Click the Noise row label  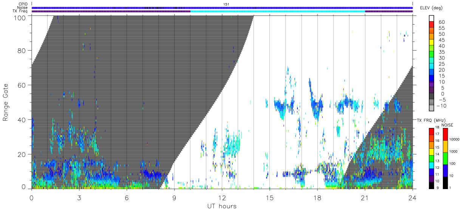point(23,8)
